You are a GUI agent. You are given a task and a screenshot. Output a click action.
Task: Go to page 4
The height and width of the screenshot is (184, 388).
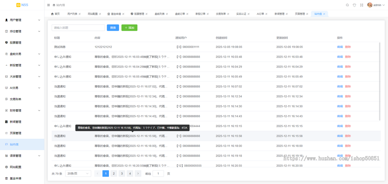[130, 174]
